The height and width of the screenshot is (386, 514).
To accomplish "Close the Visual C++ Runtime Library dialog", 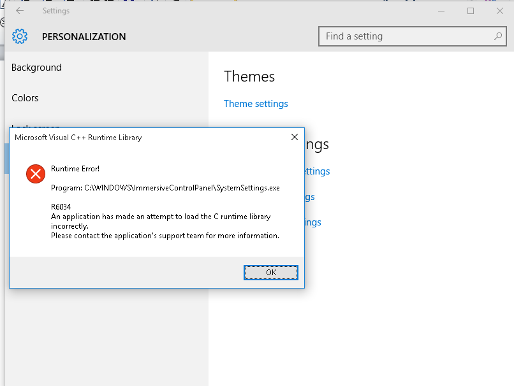I will [x=295, y=137].
